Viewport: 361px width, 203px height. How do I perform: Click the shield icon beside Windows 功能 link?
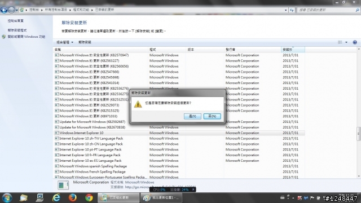click(4, 37)
